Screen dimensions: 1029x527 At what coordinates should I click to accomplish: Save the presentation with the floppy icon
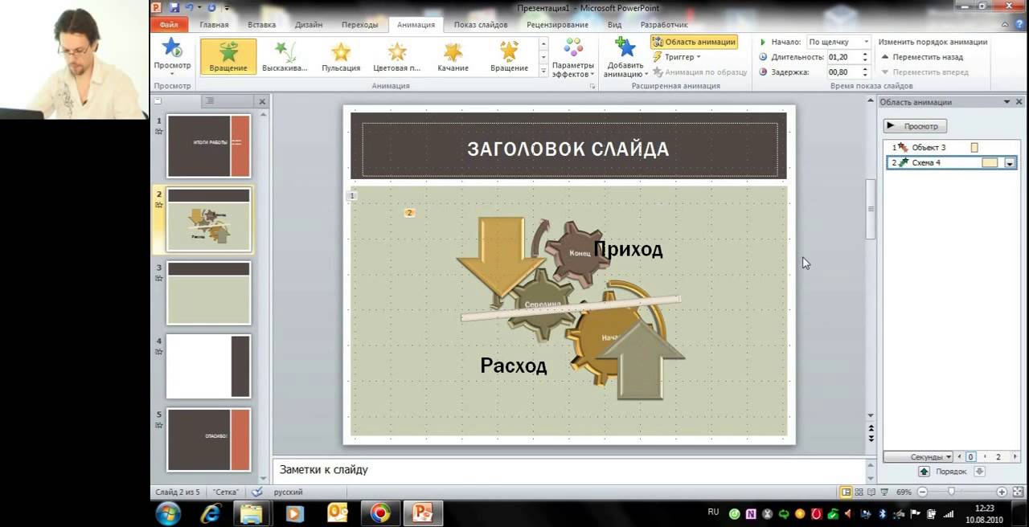[x=174, y=7]
